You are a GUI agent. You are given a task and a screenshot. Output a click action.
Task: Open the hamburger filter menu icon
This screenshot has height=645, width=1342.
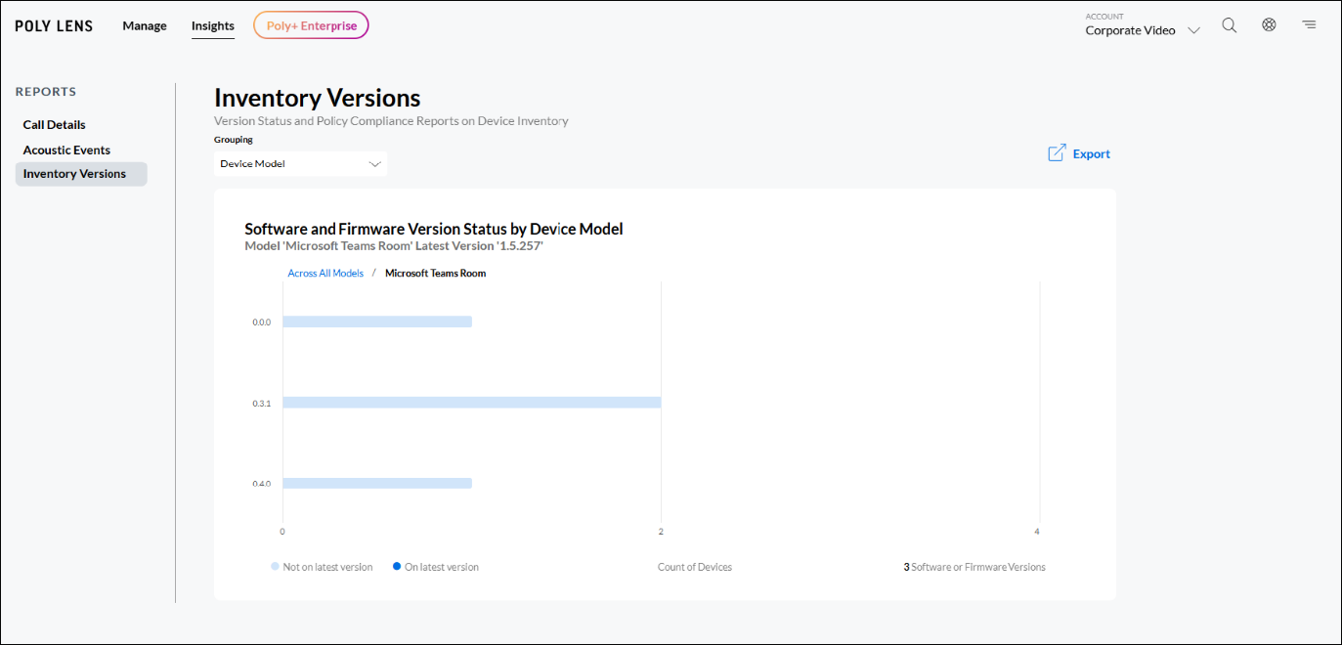(1309, 24)
